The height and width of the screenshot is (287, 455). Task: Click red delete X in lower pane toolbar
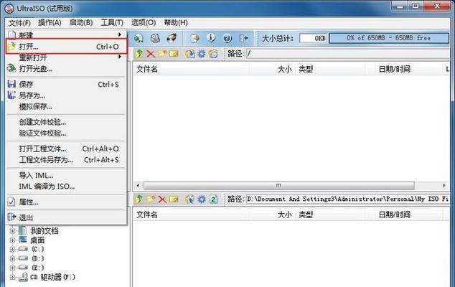pyautogui.click(x=162, y=199)
